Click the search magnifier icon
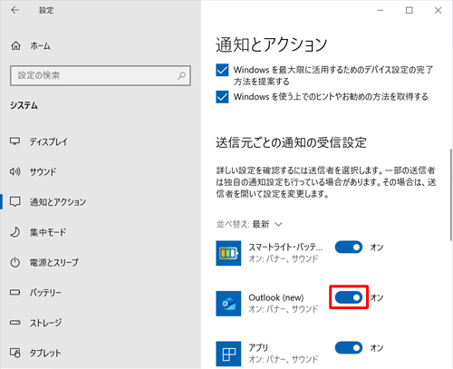The height and width of the screenshot is (369, 453). [x=181, y=75]
